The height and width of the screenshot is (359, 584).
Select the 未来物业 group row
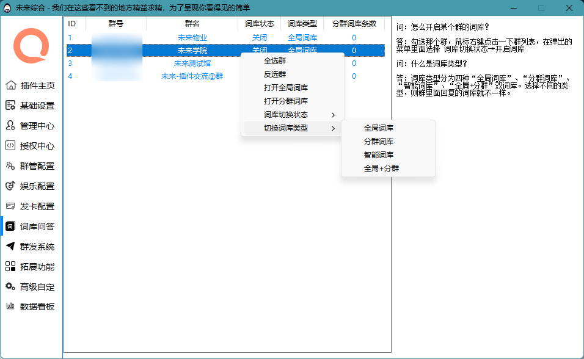(x=192, y=38)
